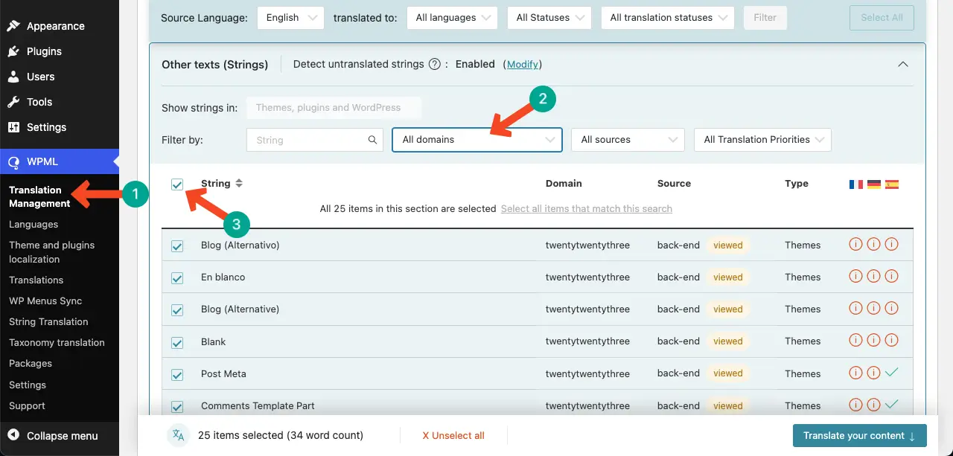Uncheck the Blog (Alternativo) row checkbox
Screen dimensions: 953x456
(177, 246)
